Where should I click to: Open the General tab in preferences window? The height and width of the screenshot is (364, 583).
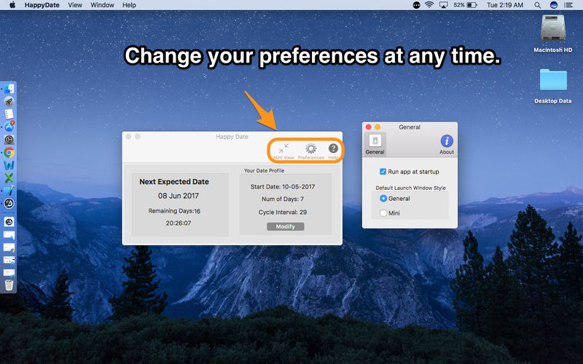(375, 144)
